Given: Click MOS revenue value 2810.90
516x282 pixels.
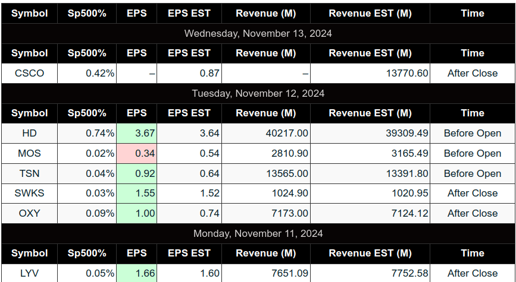Looking at the screenshot, I should 290,153.
